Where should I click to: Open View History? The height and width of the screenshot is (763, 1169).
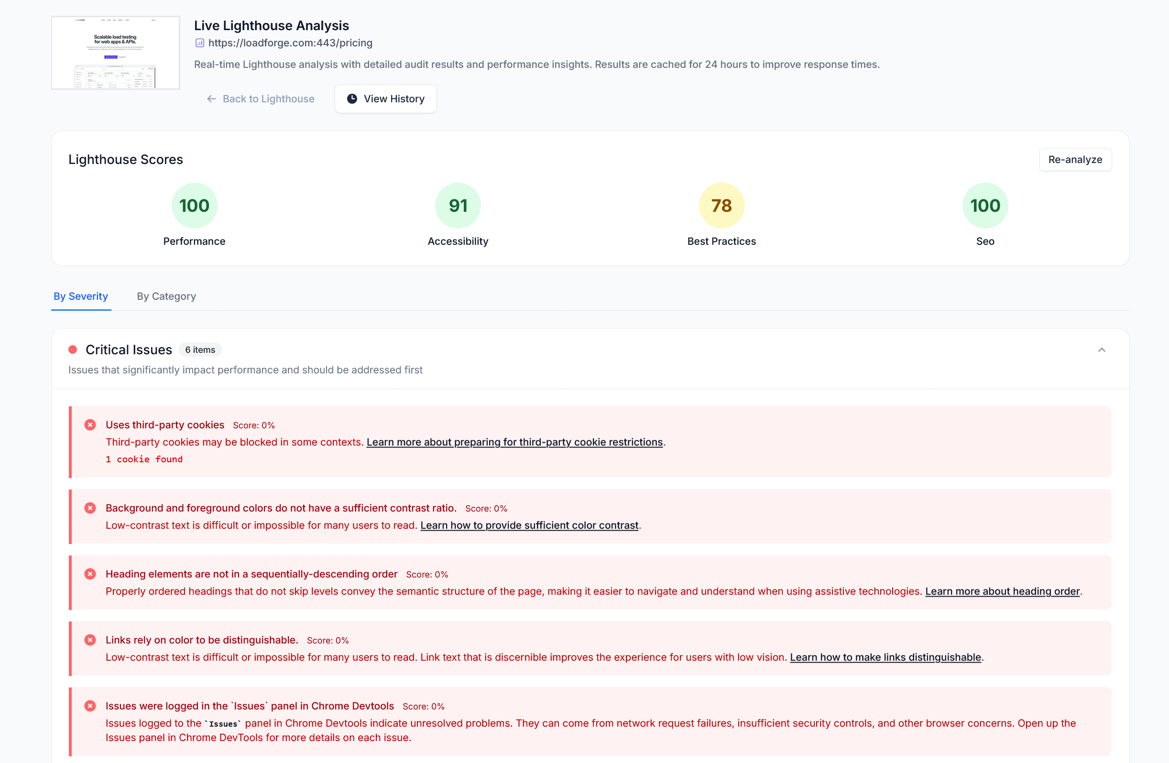tap(385, 98)
